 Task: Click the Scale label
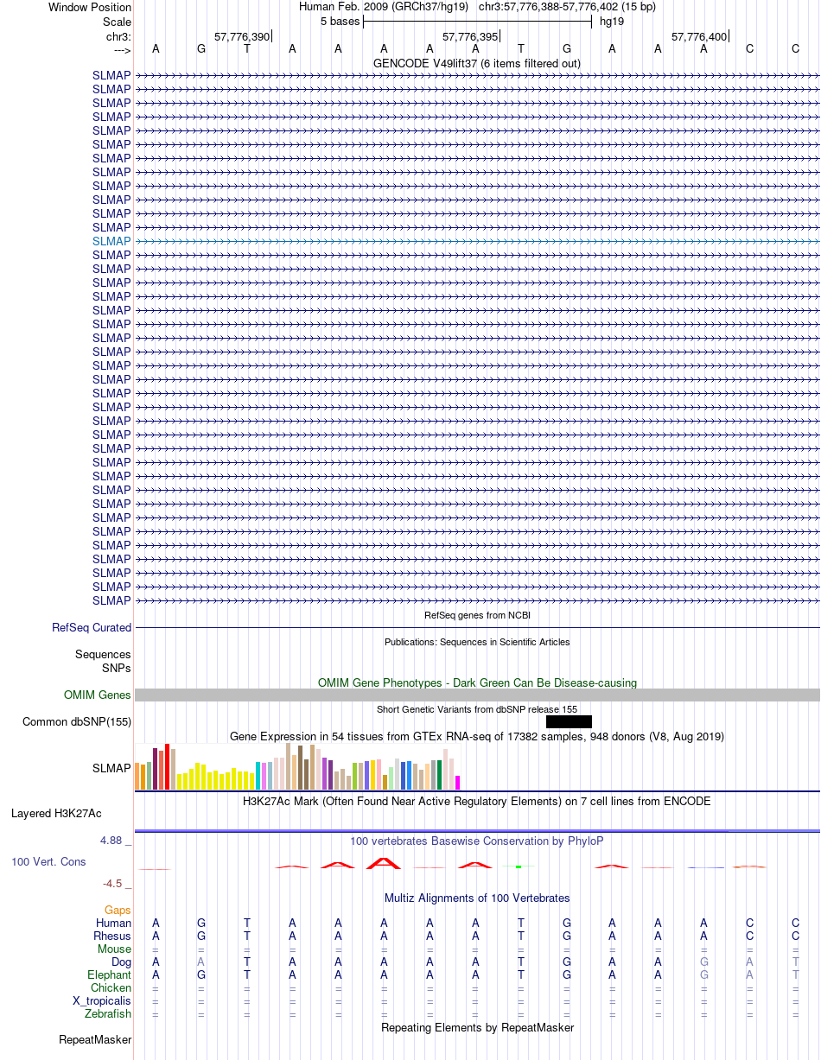(117, 21)
